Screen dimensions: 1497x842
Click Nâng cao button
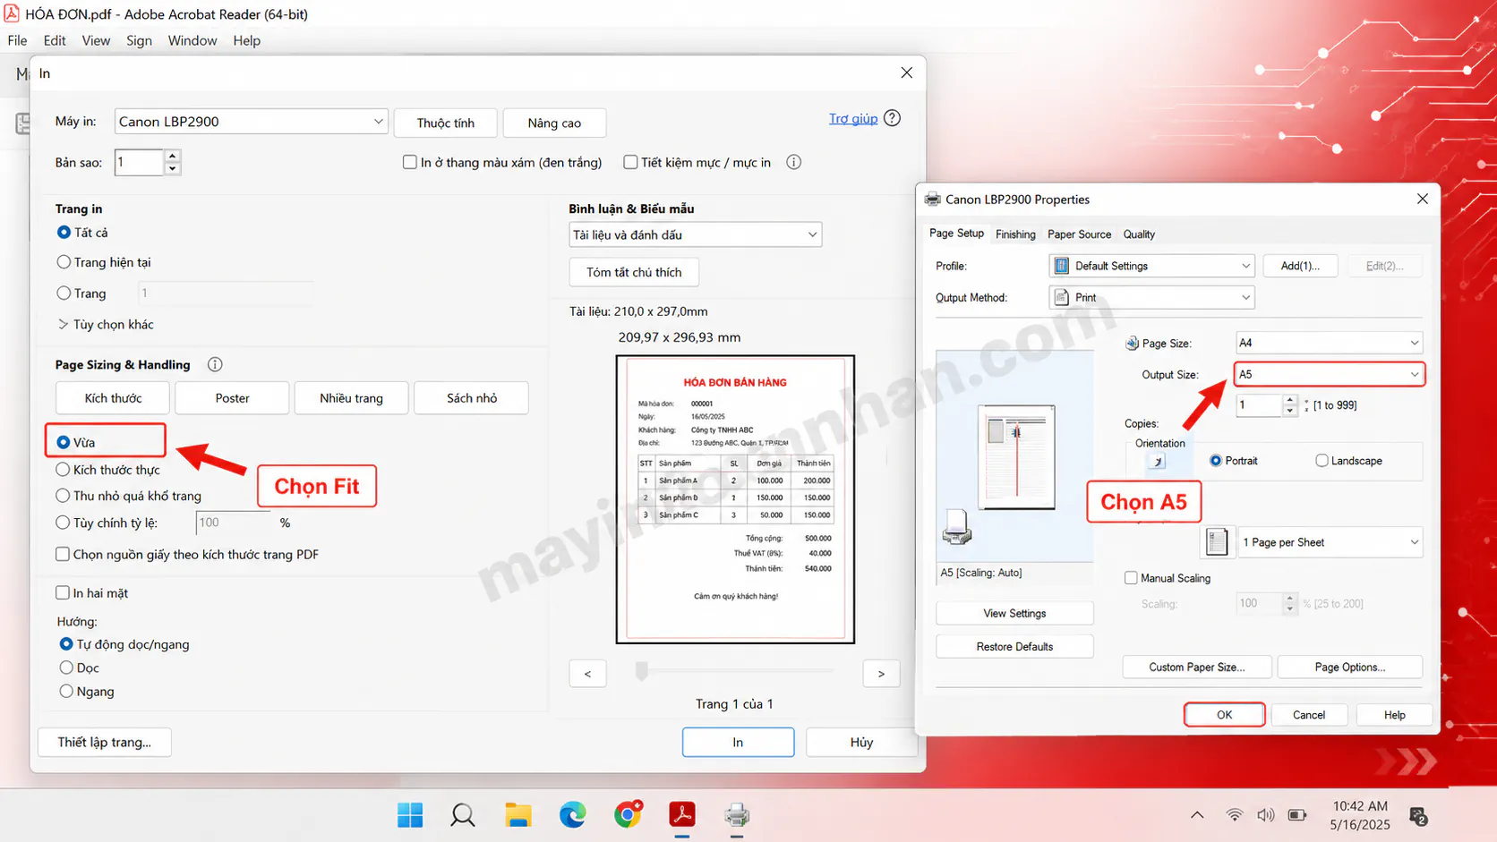pos(554,123)
